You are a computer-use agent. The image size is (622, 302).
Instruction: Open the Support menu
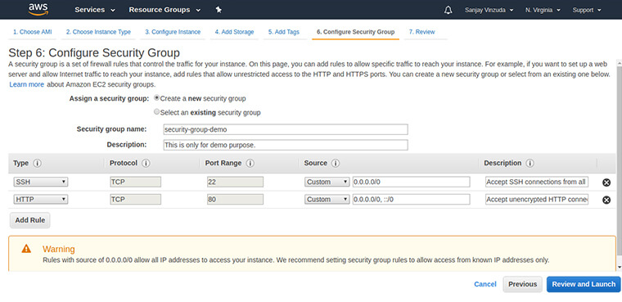587,10
